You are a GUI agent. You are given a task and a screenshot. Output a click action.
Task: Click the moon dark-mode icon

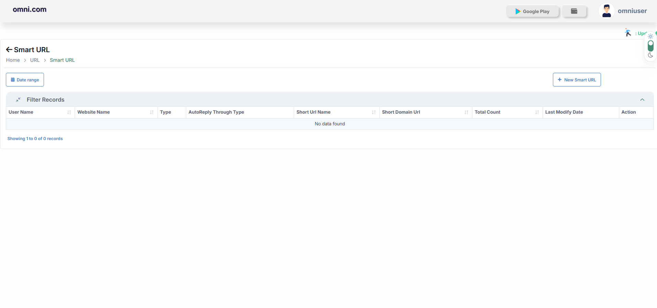pyautogui.click(x=650, y=55)
